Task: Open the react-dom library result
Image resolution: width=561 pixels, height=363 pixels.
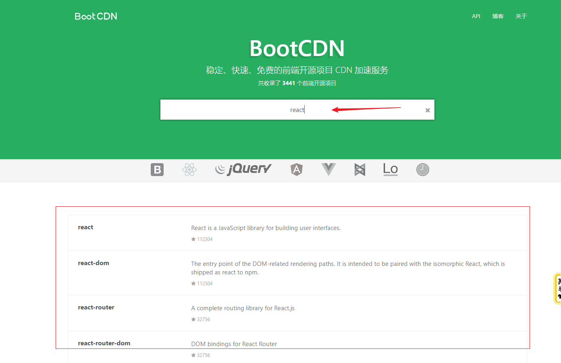Action: 93,263
